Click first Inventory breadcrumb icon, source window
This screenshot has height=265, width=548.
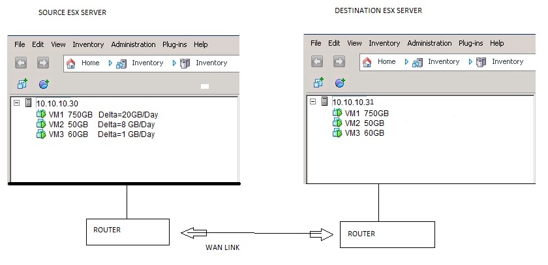(121, 63)
